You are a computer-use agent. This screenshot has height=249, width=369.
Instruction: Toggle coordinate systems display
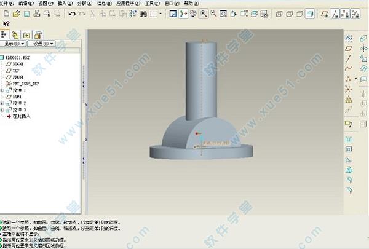pos(355,14)
